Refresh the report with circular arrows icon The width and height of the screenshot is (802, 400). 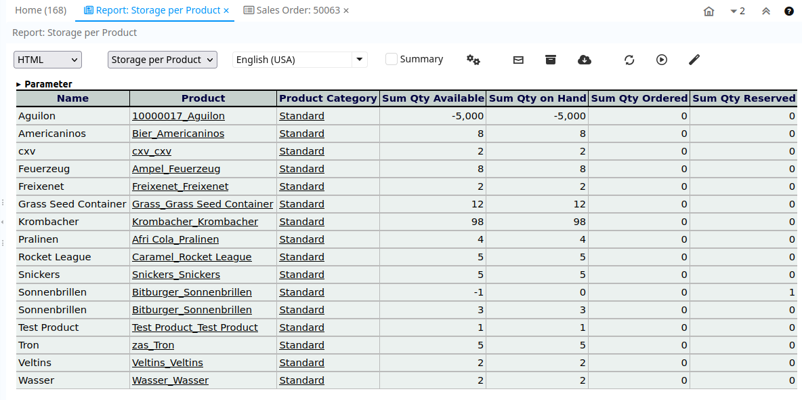point(629,60)
